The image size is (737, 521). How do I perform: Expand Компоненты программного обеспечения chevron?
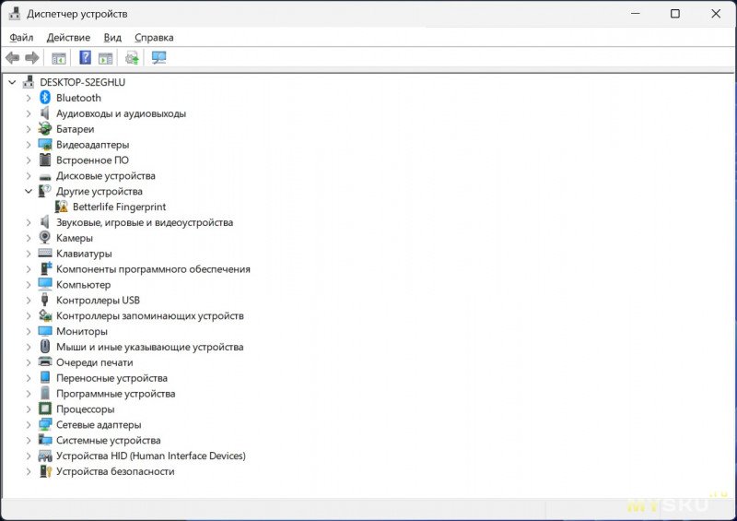(x=29, y=268)
